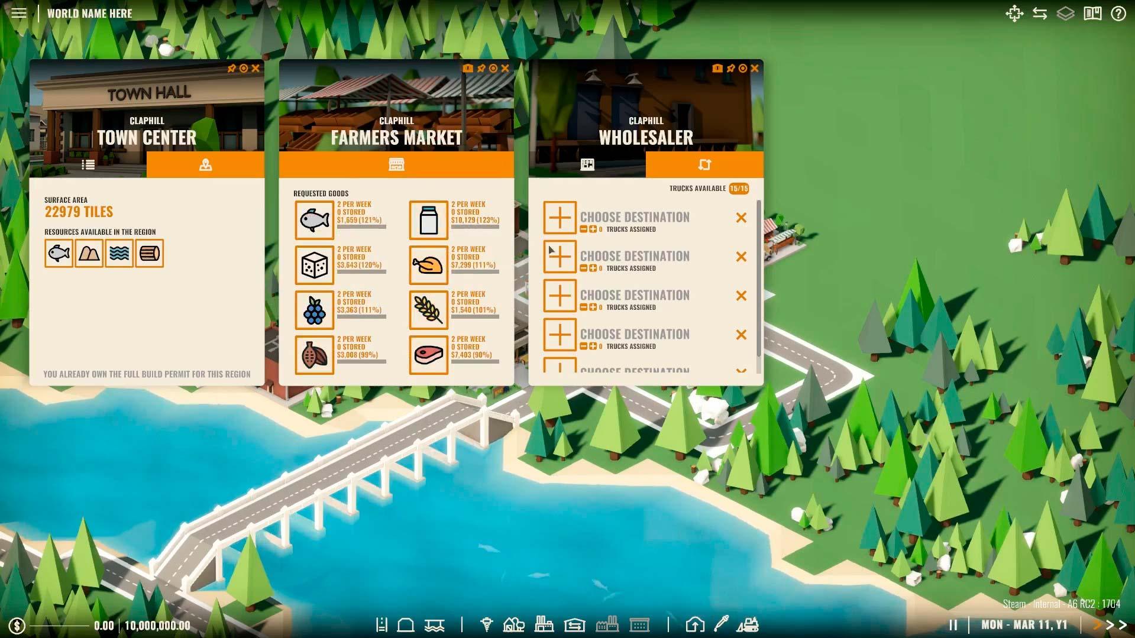Open the drill gatherer buildings category
Image resolution: width=1135 pixels, height=638 pixels.
486,624
